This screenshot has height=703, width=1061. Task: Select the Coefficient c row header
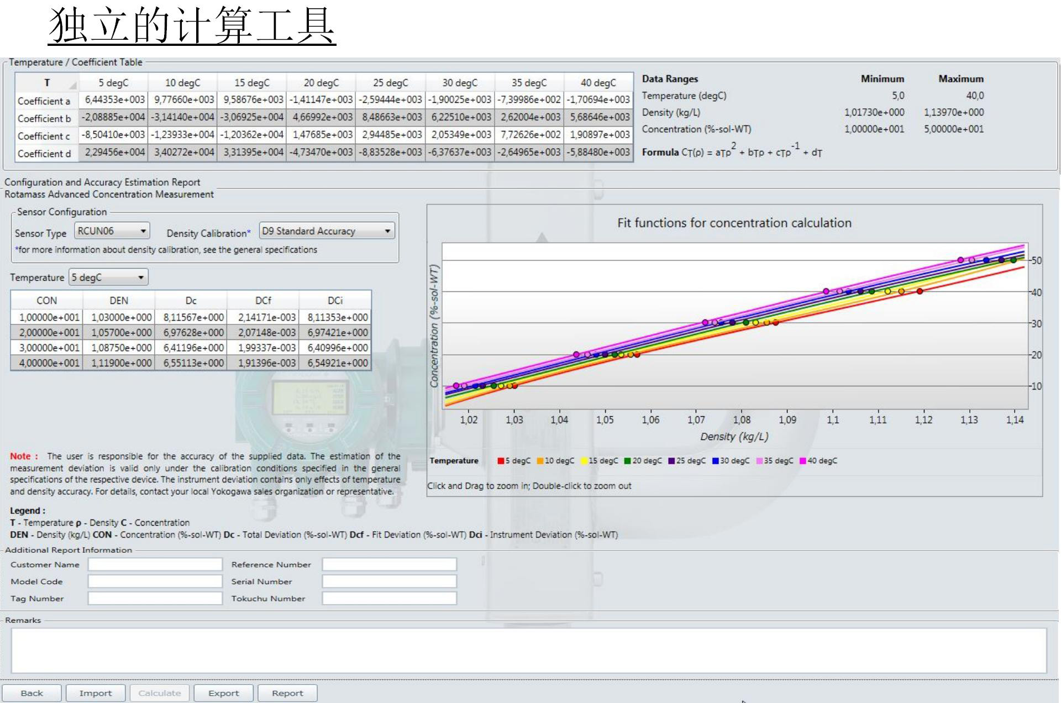pyautogui.click(x=47, y=136)
